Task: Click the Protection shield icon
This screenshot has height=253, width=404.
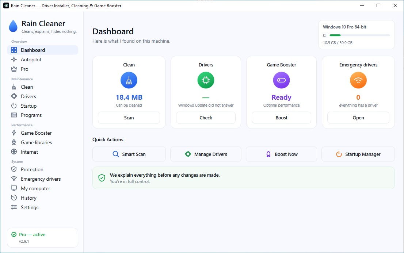Action: 14,169
